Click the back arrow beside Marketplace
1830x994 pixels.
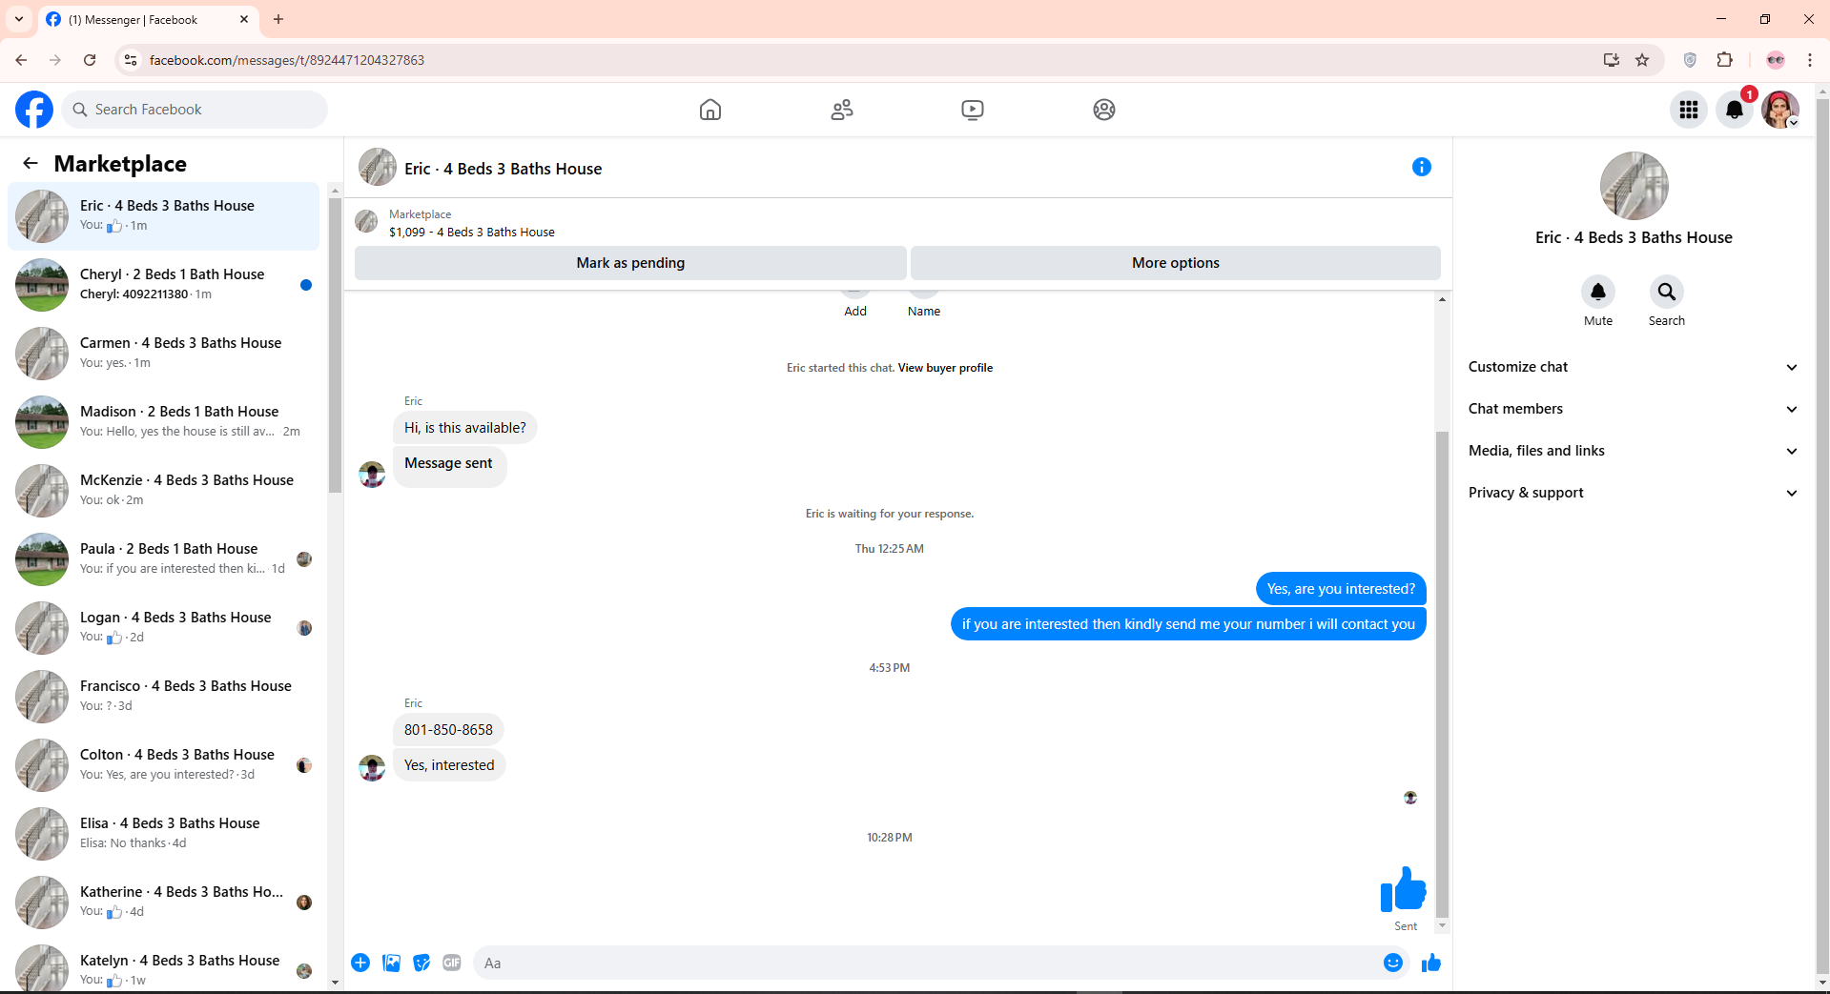pyautogui.click(x=31, y=163)
